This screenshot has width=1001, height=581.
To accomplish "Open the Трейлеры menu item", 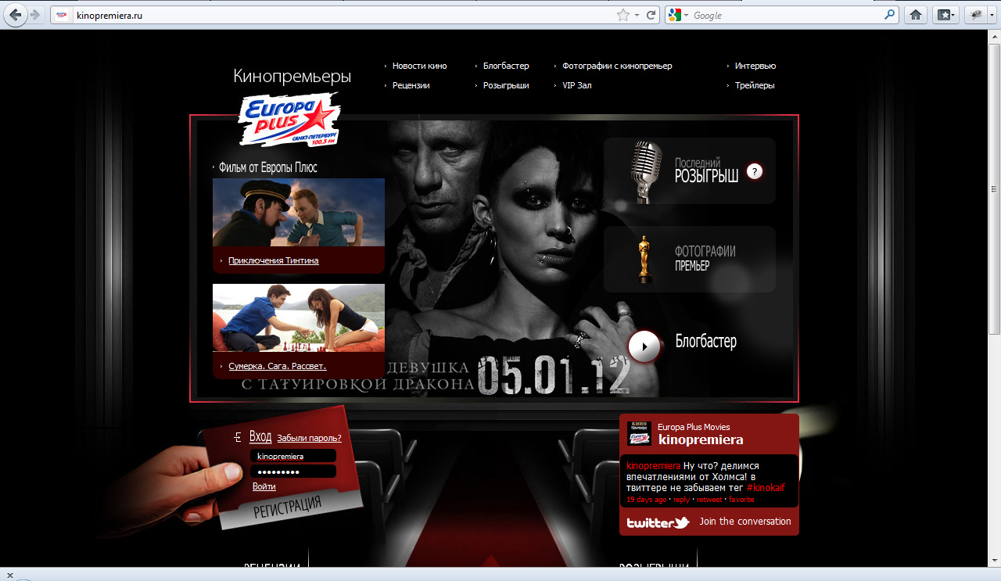I will (x=755, y=85).
